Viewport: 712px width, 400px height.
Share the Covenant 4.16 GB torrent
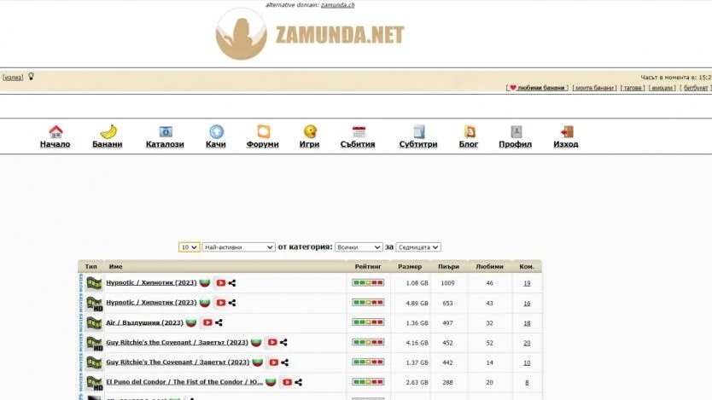tap(283, 342)
